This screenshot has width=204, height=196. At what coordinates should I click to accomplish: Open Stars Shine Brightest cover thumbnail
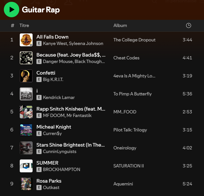26,148
